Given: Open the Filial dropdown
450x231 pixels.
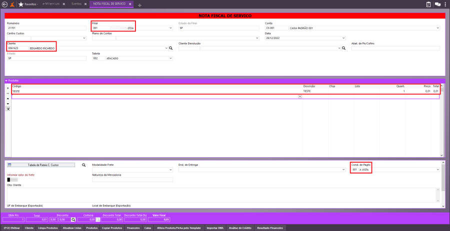Looking at the screenshot, I should point(171,28).
